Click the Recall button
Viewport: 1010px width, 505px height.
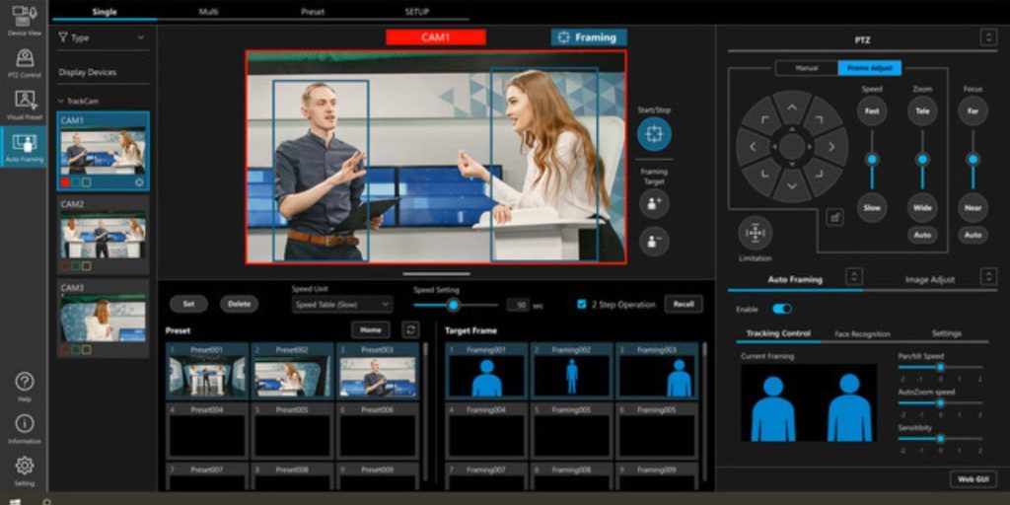click(684, 304)
